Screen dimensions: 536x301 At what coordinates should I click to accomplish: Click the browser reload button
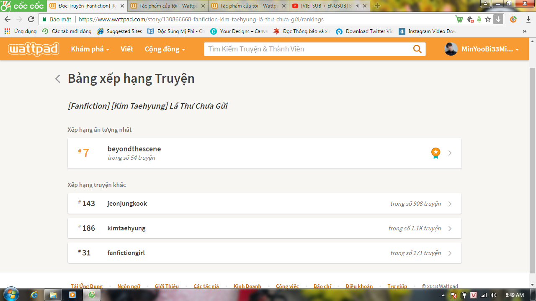click(31, 19)
